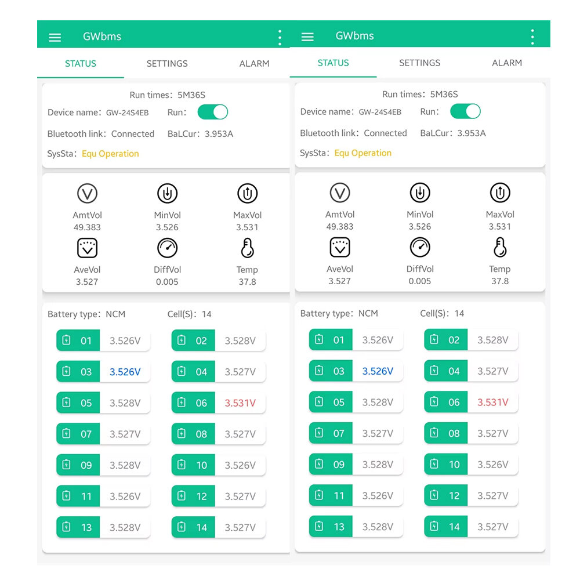The image size is (580, 580).
Task: Click cell 05 label in left screen
Action: click(x=86, y=403)
